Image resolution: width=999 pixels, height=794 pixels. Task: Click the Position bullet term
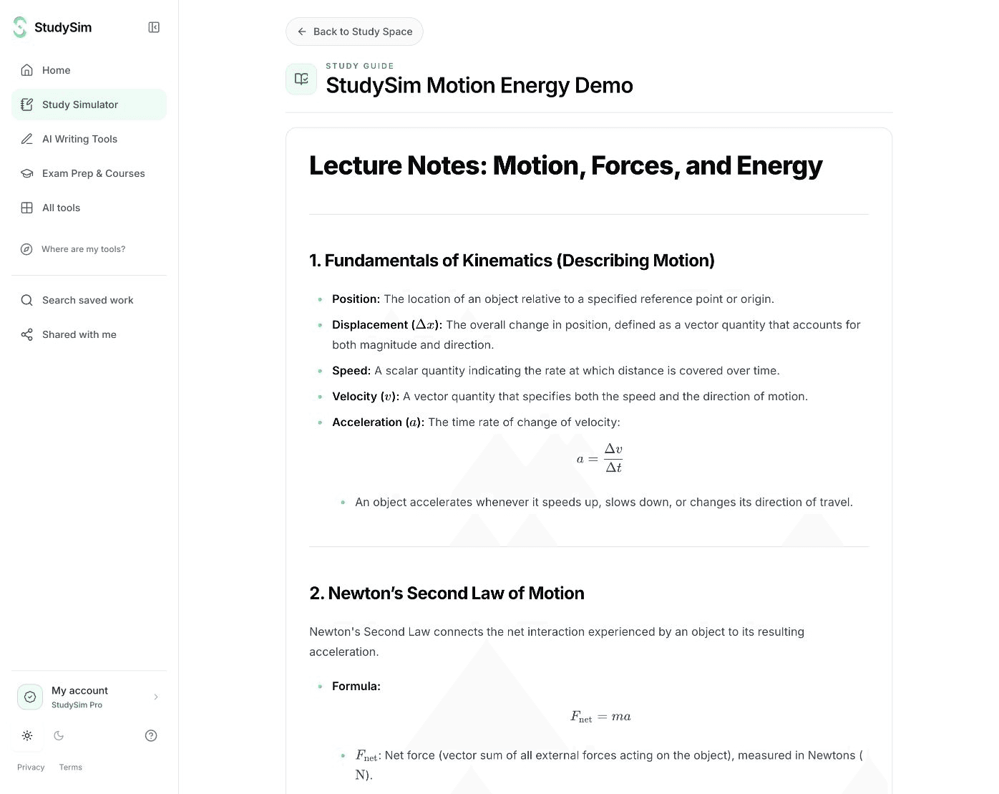tap(356, 299)
